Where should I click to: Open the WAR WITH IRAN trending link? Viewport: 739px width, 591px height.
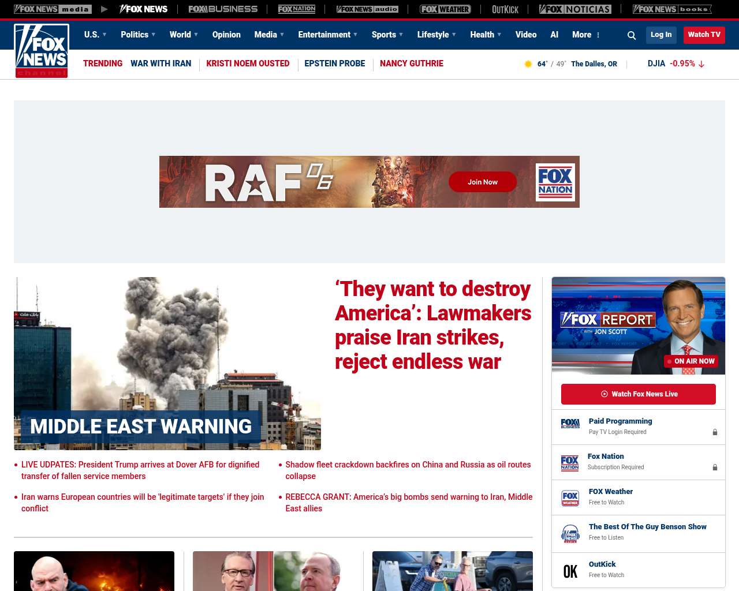click(x=161, y=63)
